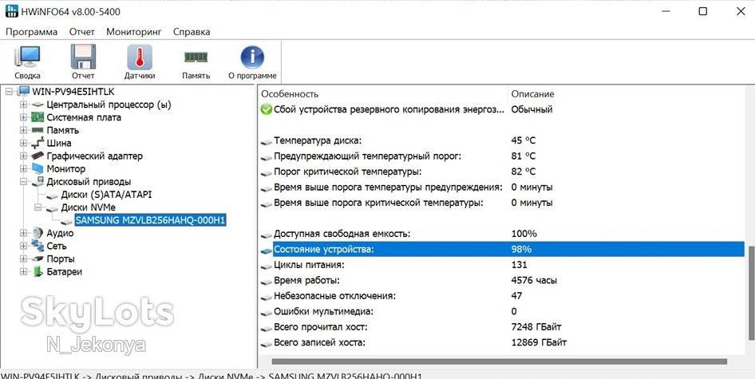Expand the Системная плата node
This screenshot has width=755, height=379.
click(24, 117)
